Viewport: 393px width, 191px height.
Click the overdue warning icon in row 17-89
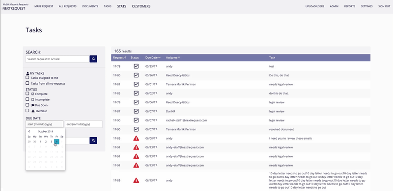point(136,180)
